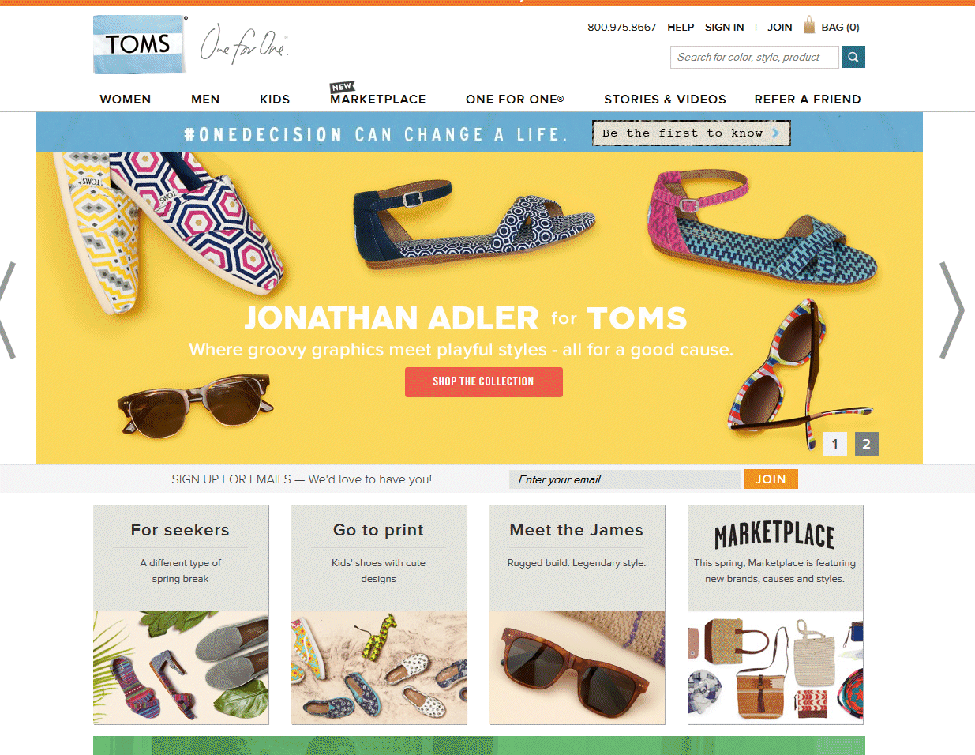Select carousel slide 1 indicator
The height and width of the screenshot is (755, 975).
pos(835,444)
